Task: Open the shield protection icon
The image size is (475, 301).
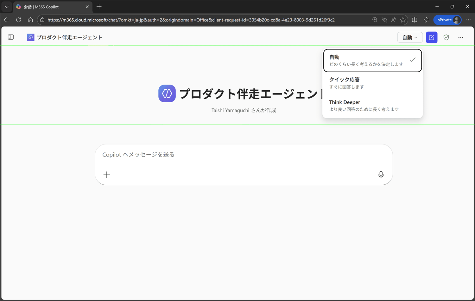Action: 446,37
